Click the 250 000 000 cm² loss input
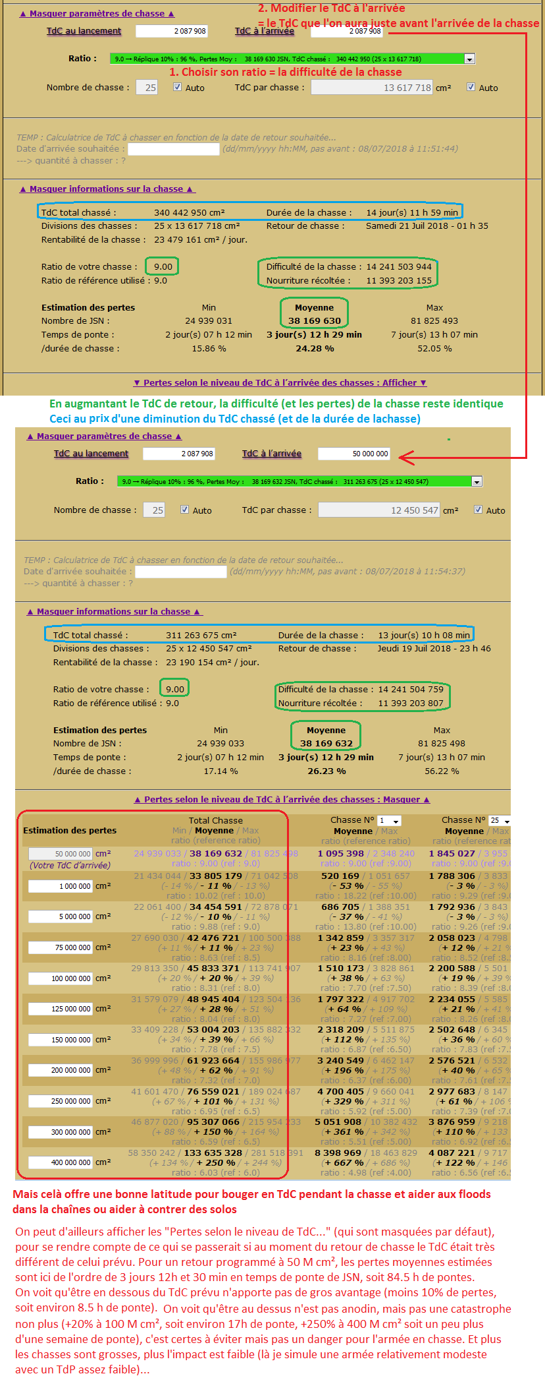The height and width of the screenshot is (1378, 545). click(61, 1101)
